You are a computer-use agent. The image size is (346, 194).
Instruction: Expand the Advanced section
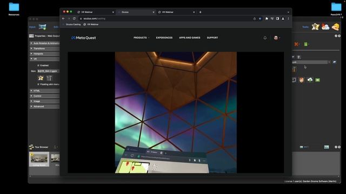pyautogui.click(x=45, y=107)
